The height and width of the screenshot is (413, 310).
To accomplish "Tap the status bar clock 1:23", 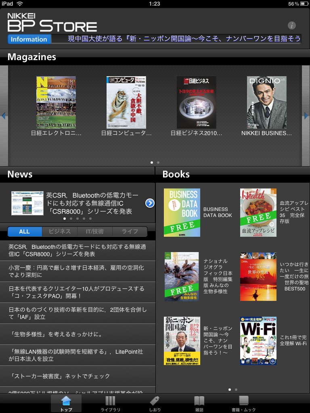I will (155, 4).
